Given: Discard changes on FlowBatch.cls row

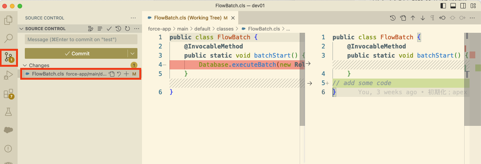Looking at the screenshot, I should coord(119,74).
